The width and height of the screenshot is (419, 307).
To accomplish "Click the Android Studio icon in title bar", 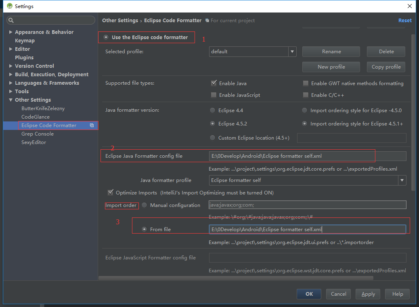I will 10,6.
